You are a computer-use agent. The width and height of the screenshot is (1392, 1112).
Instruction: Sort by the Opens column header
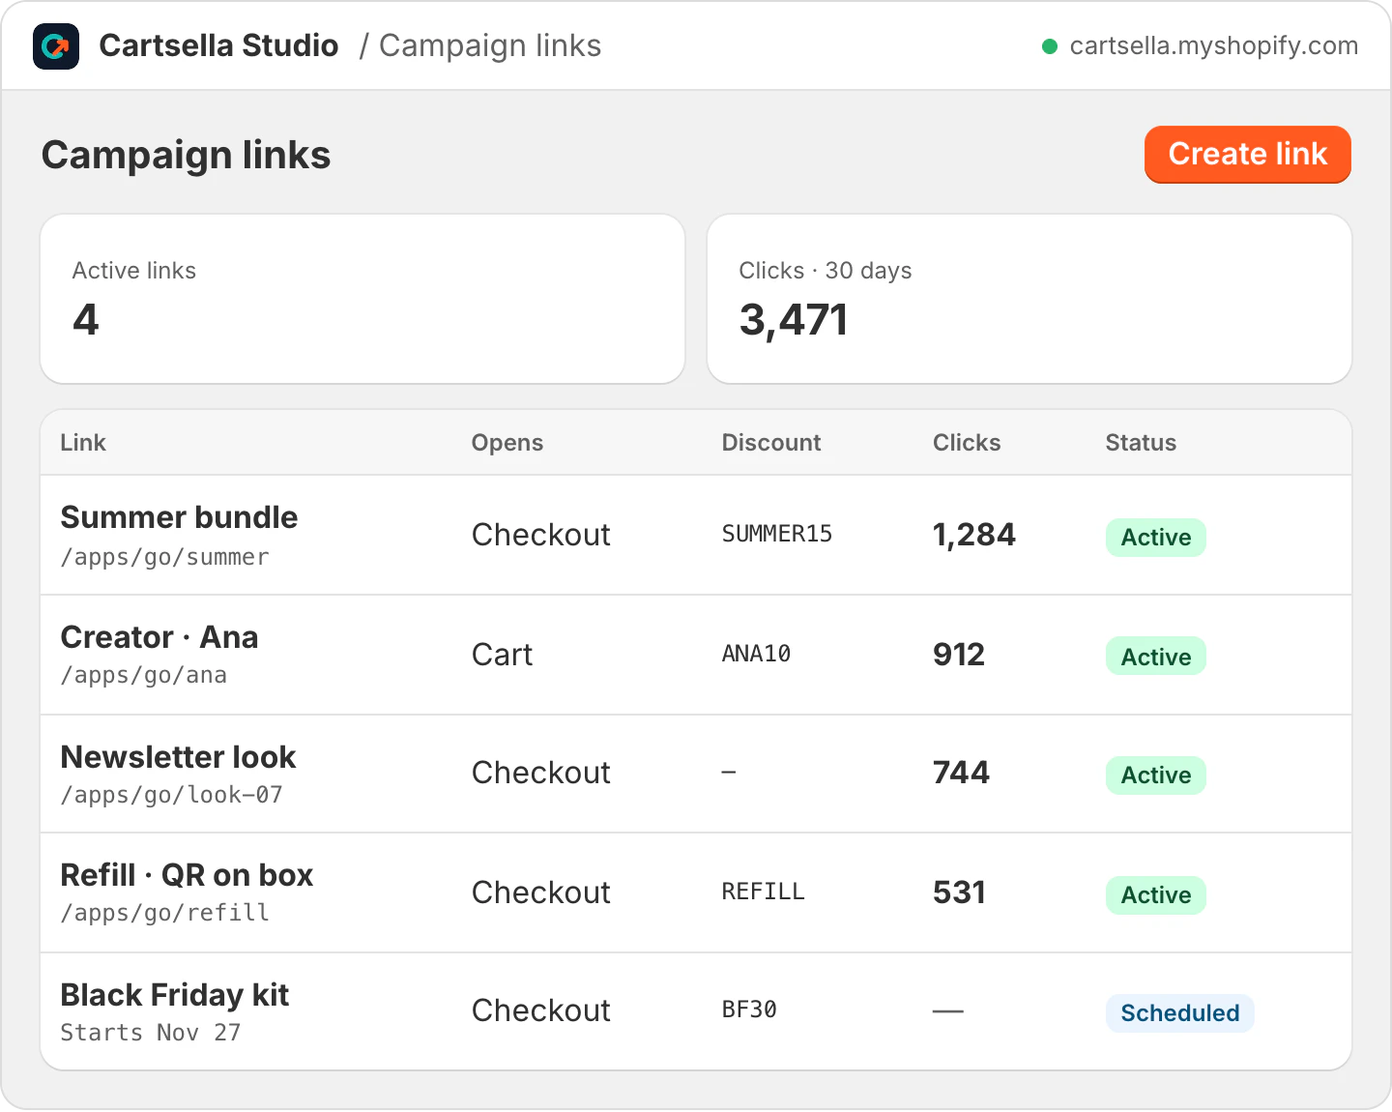tap(507, 443)
